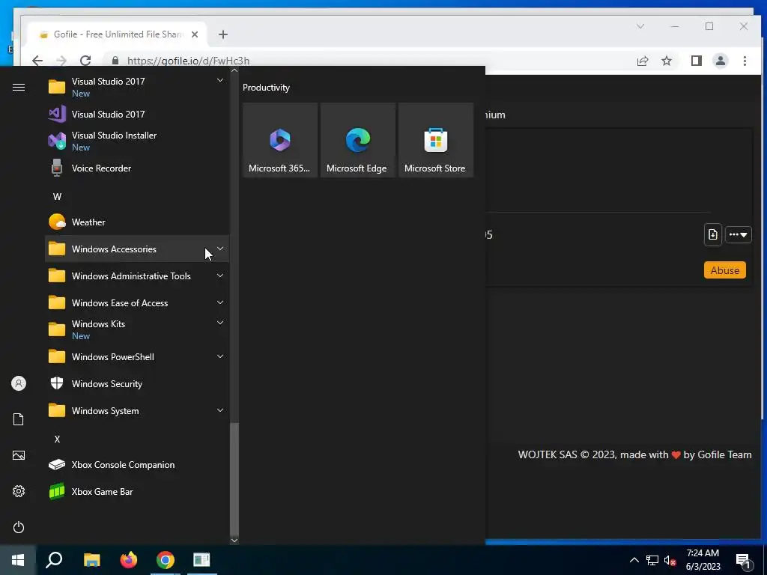This screenshot has height=575, width=767.
Task: Expand Windows Ease of Access folder
Action: (137, 302)
